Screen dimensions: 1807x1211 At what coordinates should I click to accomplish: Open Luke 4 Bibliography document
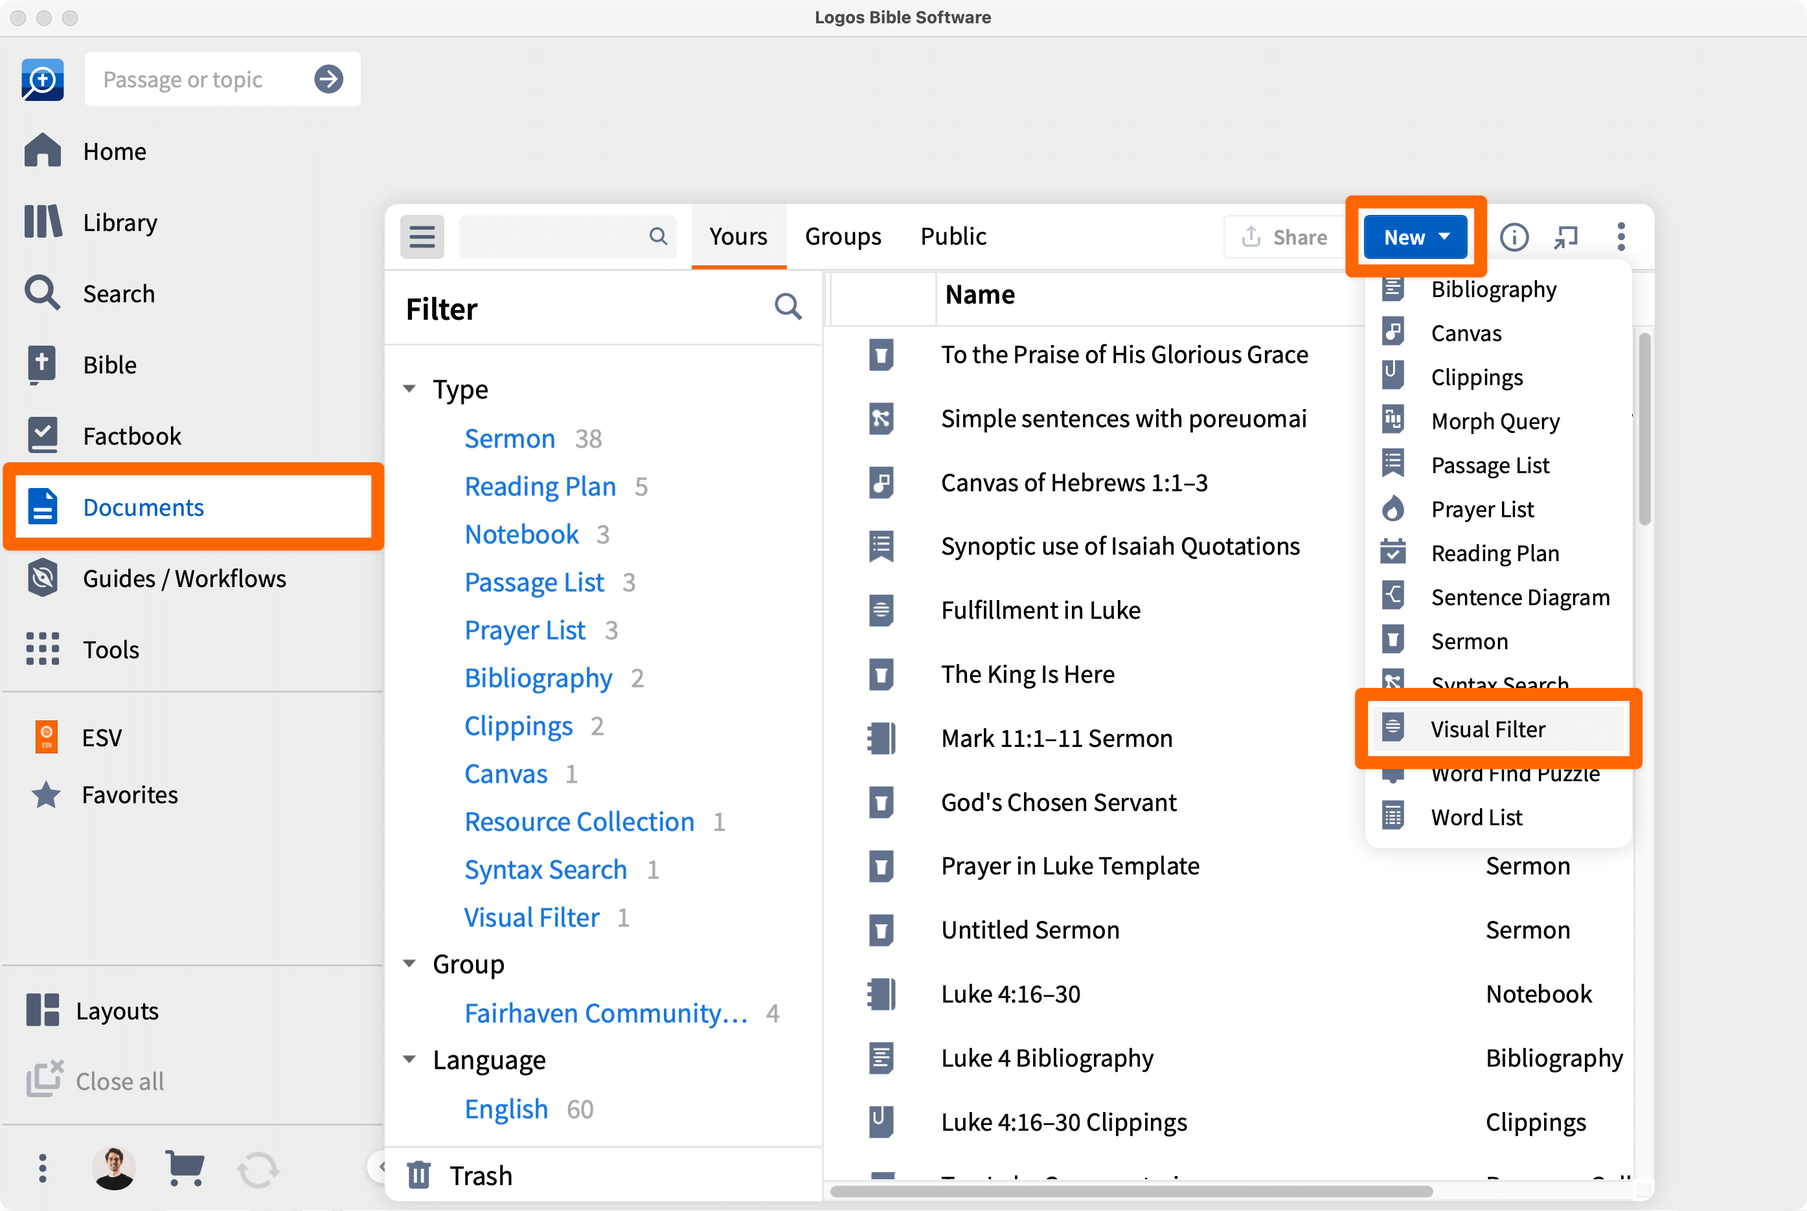click(1047, 1058)
